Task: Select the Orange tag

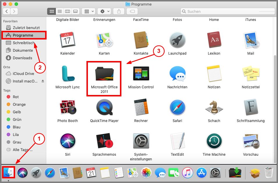Action: (x=24, y=104)
